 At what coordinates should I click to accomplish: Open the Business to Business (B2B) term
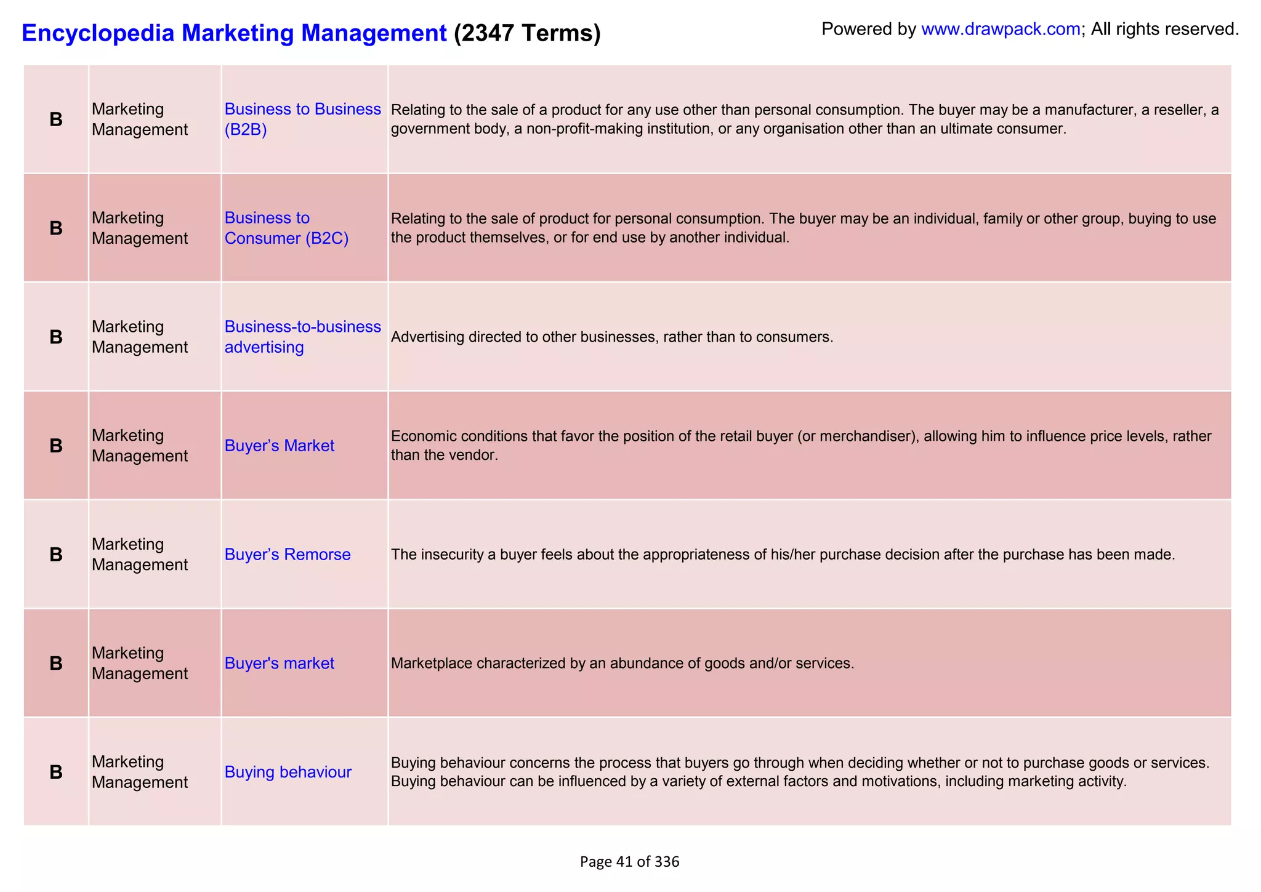coord(302,119)
